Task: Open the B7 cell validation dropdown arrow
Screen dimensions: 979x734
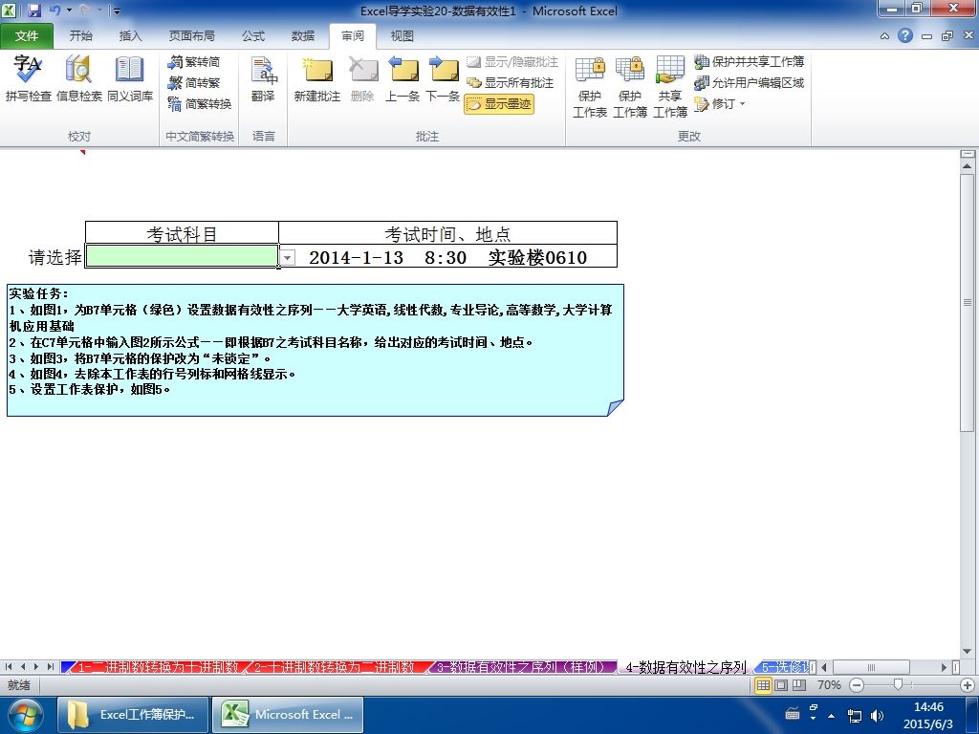Action: tap(287, 257)
